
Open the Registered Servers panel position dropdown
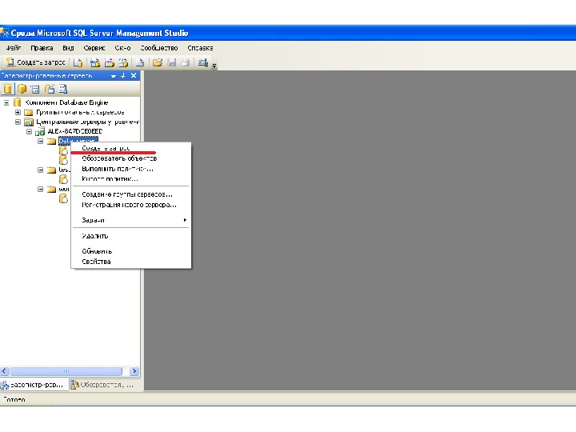114,76
